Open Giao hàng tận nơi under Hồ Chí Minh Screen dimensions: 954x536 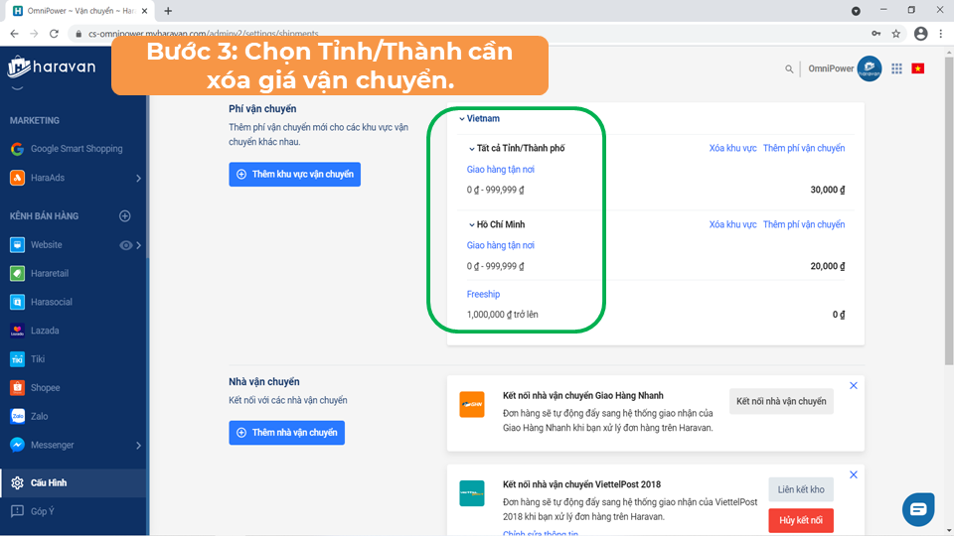500,245
